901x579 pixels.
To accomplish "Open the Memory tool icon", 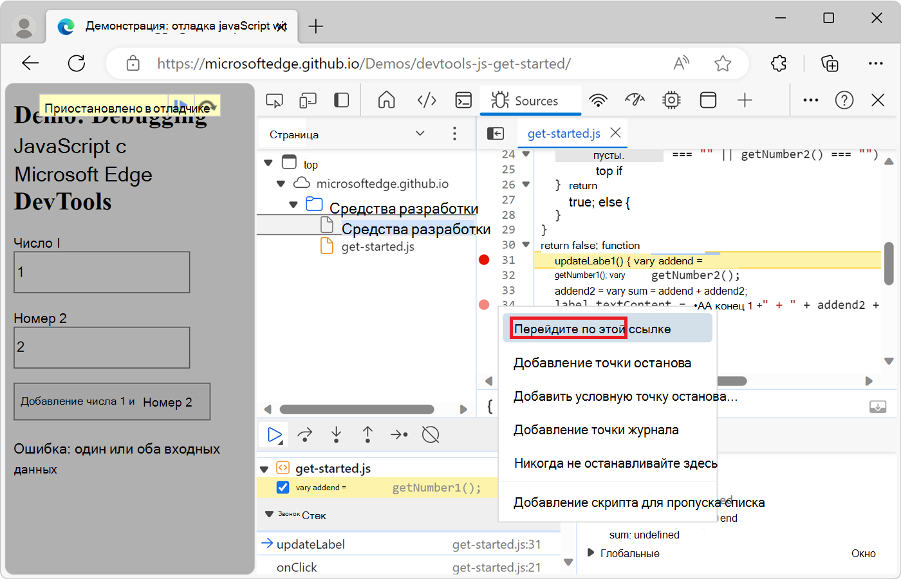I will click(x=671, y=100).
